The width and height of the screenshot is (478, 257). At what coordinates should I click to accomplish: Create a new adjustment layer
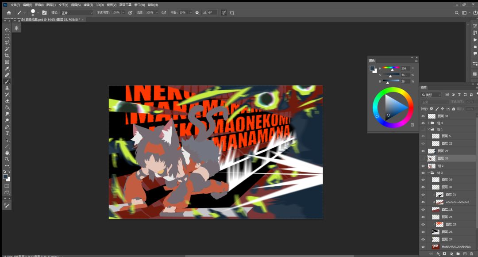pos(451,253)
